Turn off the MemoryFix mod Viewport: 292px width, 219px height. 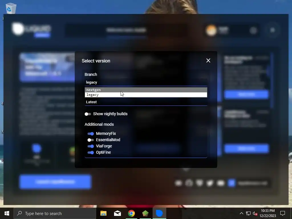(x=91, y=133)
